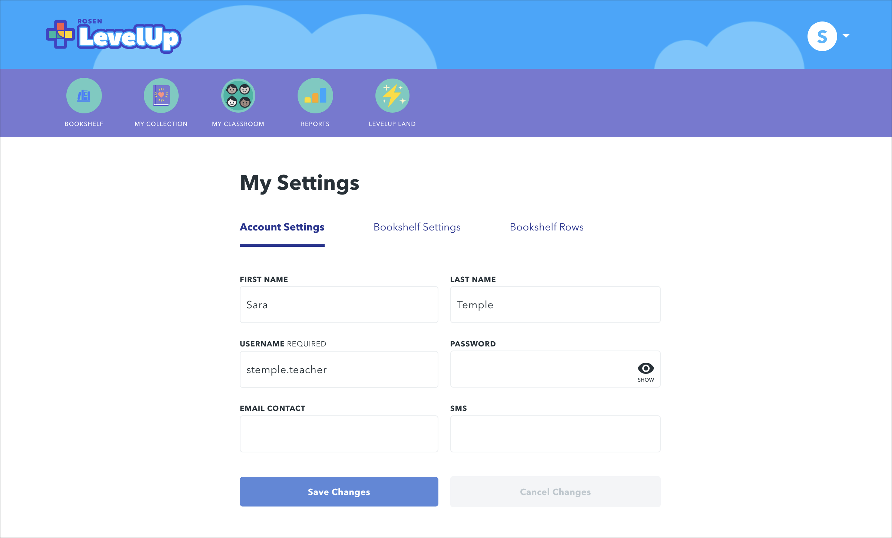Show the password using the eye toggle

click(x=646, y=368)
